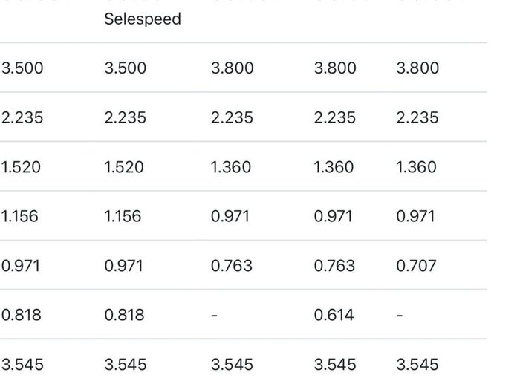
Task: Select the 0.614 table cell
Action: (x=334, y=315)
